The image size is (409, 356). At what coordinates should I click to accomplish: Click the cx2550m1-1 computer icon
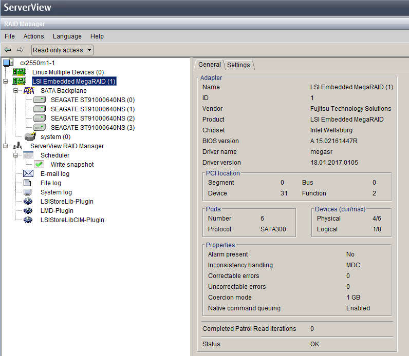tap(8, 63)
